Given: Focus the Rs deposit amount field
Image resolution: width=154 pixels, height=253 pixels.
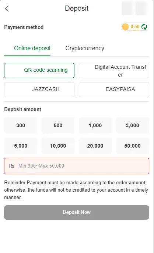Looking at the screenshot, I should coord(77,166).
